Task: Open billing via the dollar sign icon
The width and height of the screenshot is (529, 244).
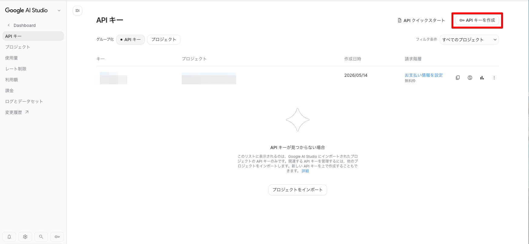Action: point(470,78)
